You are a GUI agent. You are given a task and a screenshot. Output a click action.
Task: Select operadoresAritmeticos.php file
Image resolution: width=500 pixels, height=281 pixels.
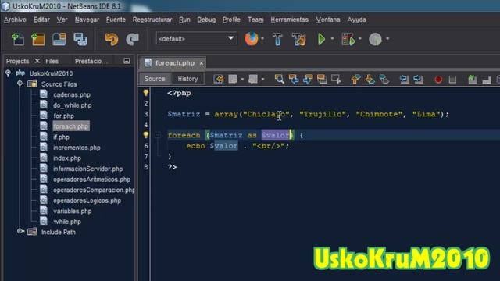(x=91, y=180)
